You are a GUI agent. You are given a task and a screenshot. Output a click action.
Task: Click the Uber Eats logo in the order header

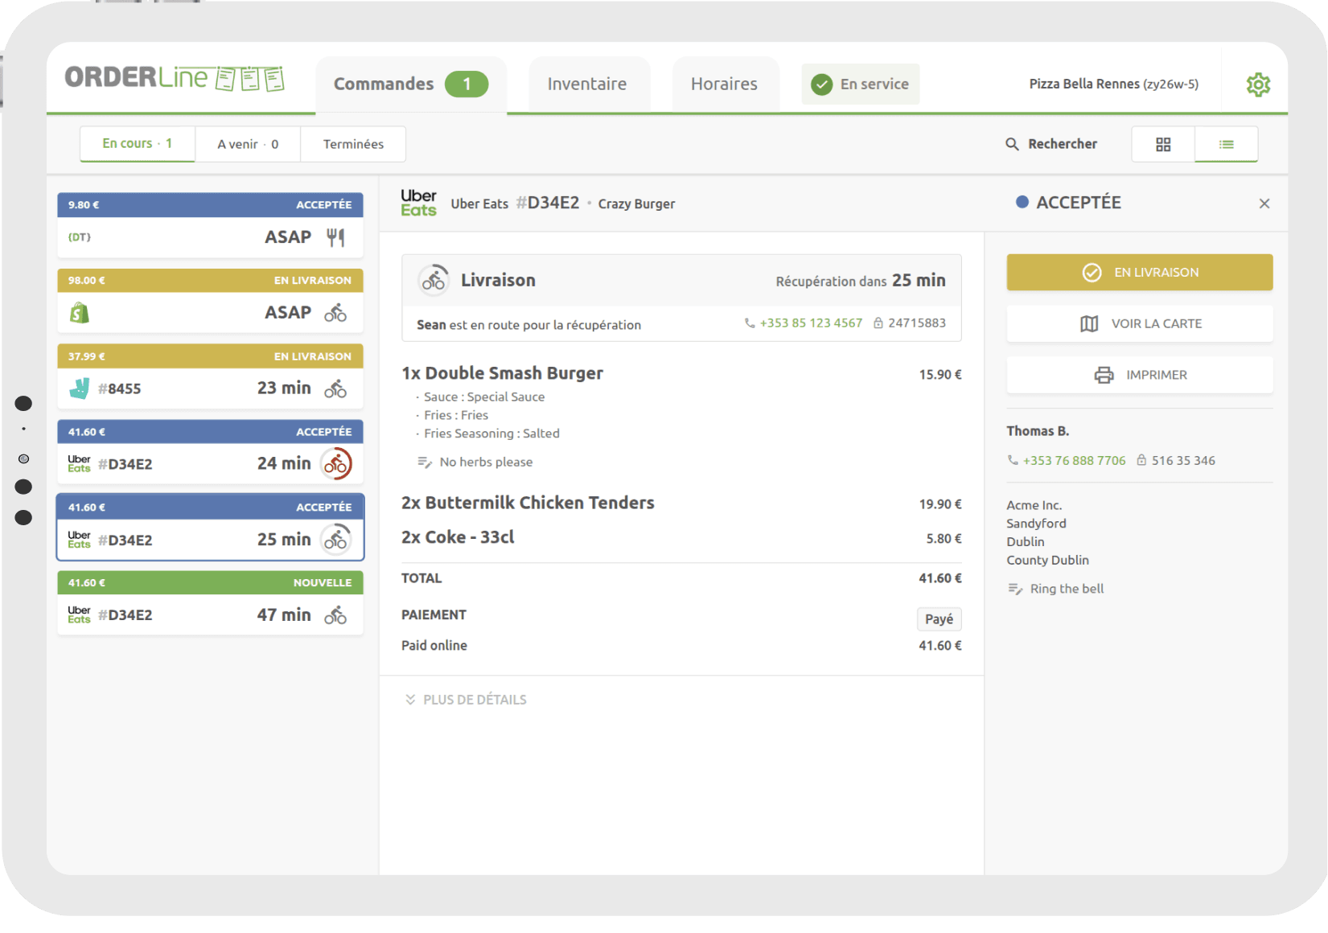pos(419,203)
